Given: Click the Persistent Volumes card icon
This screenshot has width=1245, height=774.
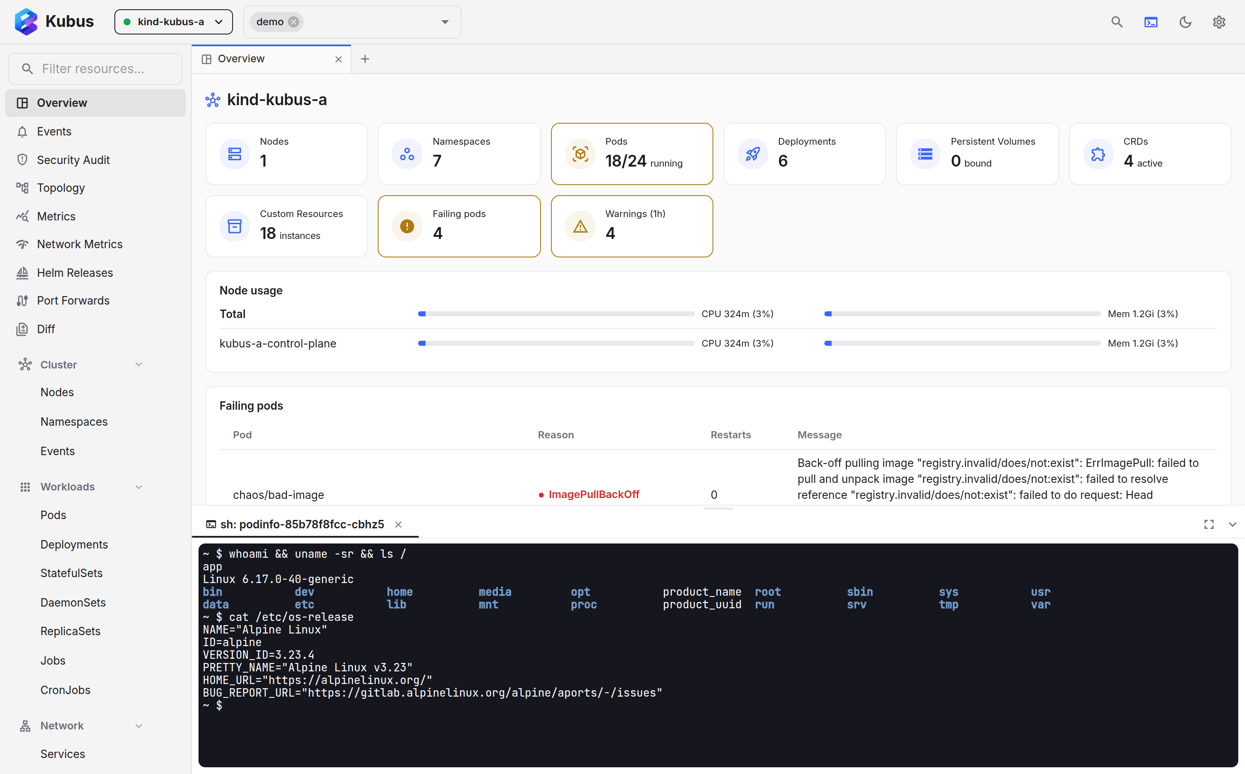Looking at the screenshot, I should coord(925,154).
